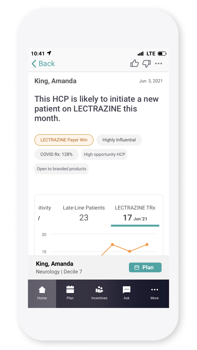The width and height of the screenshot is (197, 350).
Task: Select the LECTRAZINE Payer Win tag
Action: tap(64, 140)
